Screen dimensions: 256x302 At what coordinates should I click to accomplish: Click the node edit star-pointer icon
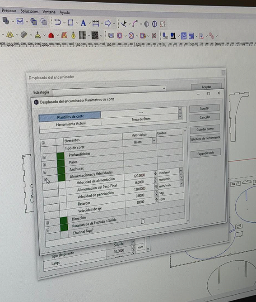point(124,24)
